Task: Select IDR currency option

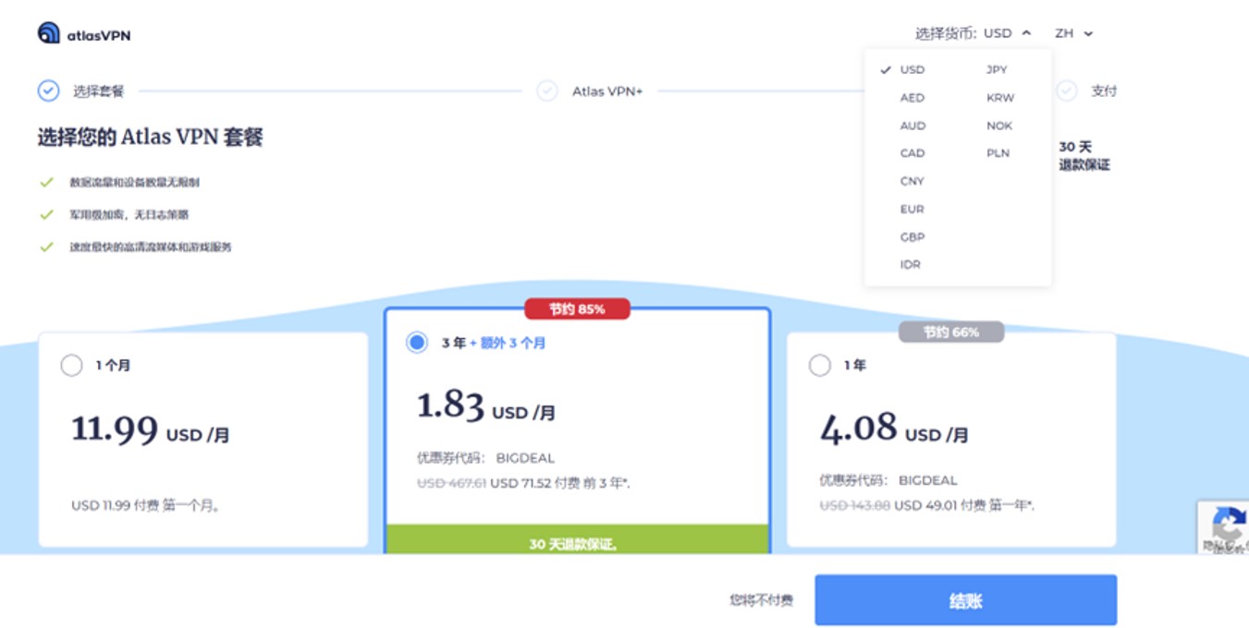Action: point(911,264)
